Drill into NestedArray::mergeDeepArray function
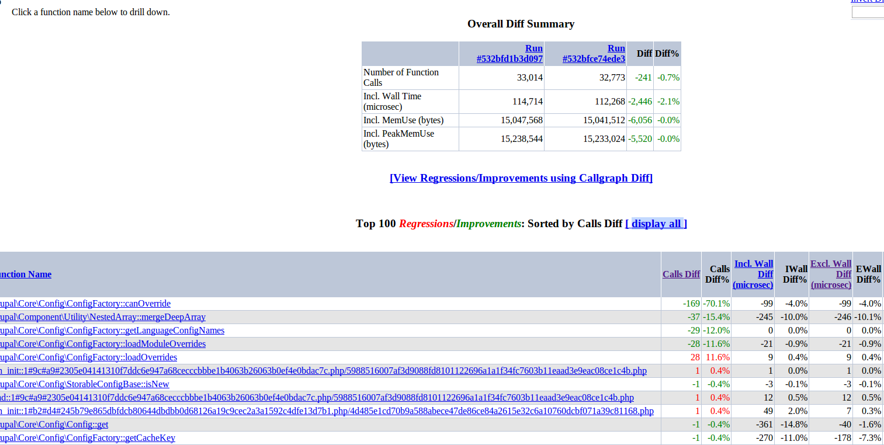 point(103,317)
